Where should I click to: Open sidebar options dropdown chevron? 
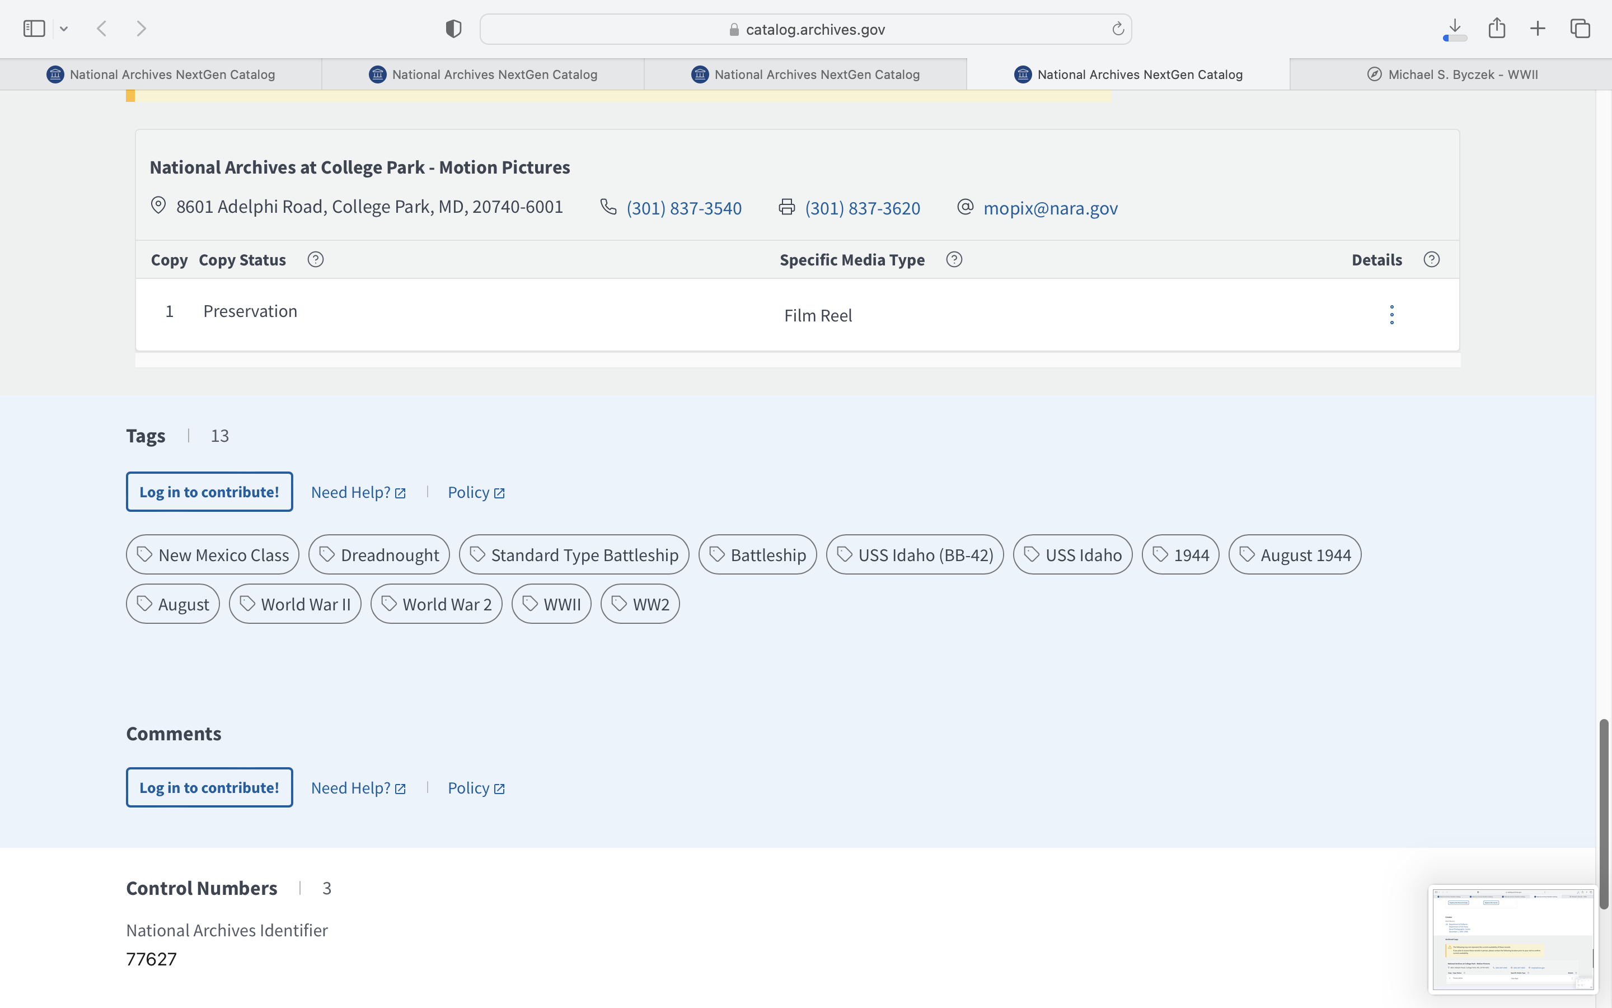[x=64, y=29]
